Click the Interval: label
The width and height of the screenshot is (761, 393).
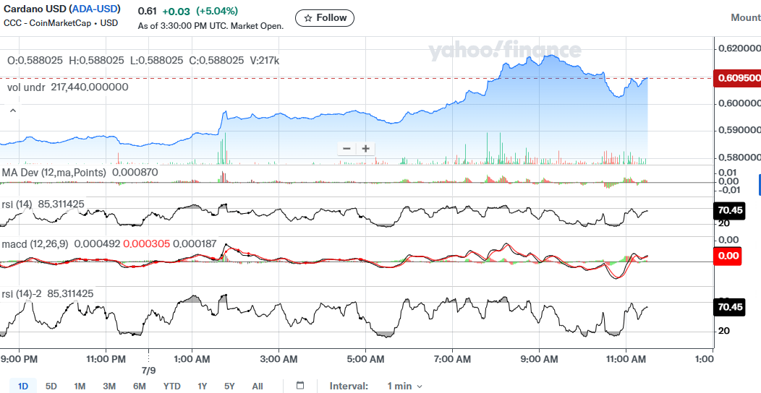point(349,386)
